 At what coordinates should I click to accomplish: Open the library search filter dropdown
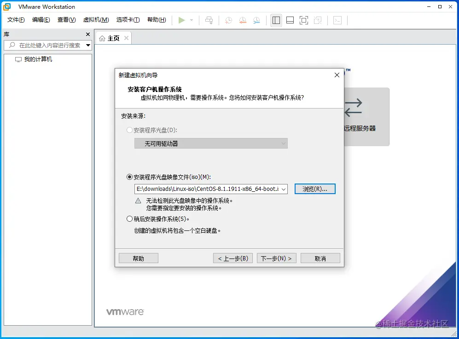(87, 45)
